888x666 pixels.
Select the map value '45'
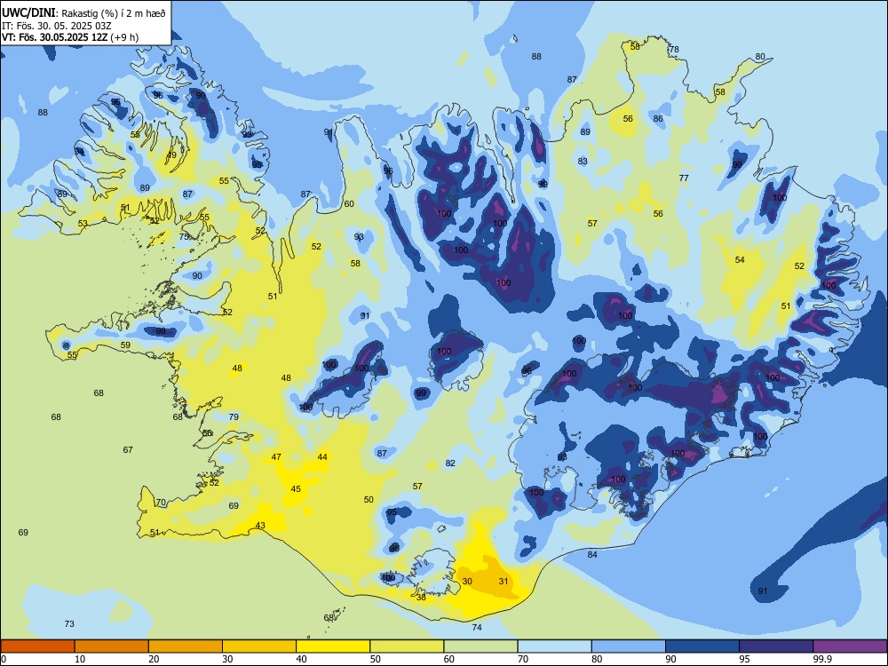(296, 488)
